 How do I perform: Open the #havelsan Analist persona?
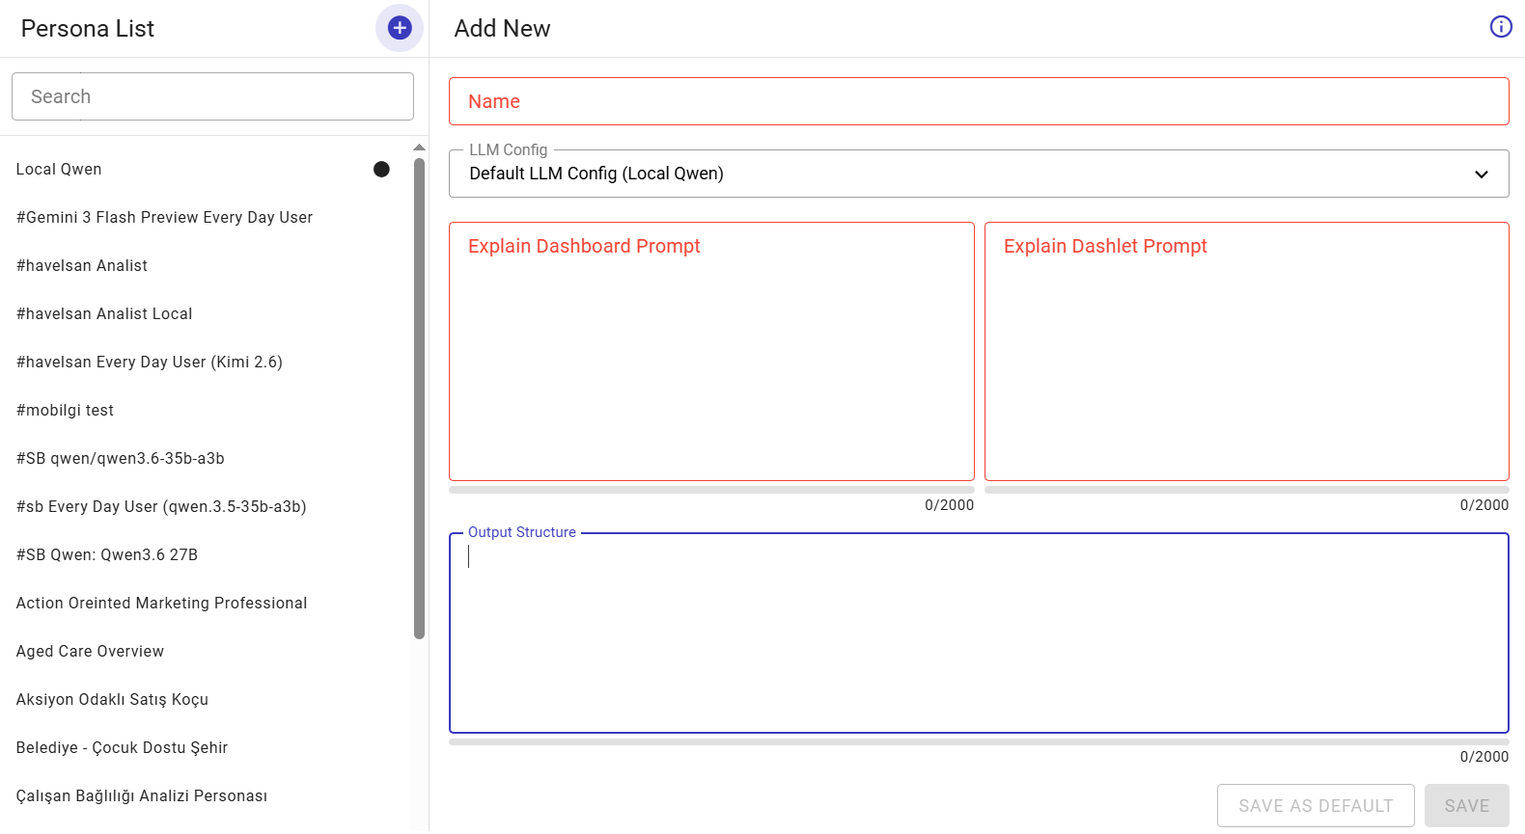(205, 266)
